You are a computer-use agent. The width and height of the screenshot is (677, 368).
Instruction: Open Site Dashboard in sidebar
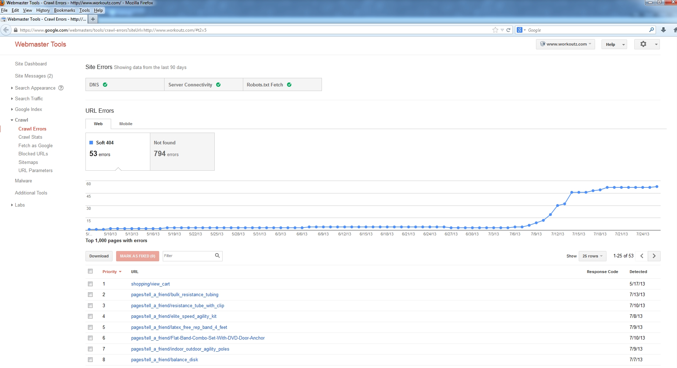[x=31, y=64]
